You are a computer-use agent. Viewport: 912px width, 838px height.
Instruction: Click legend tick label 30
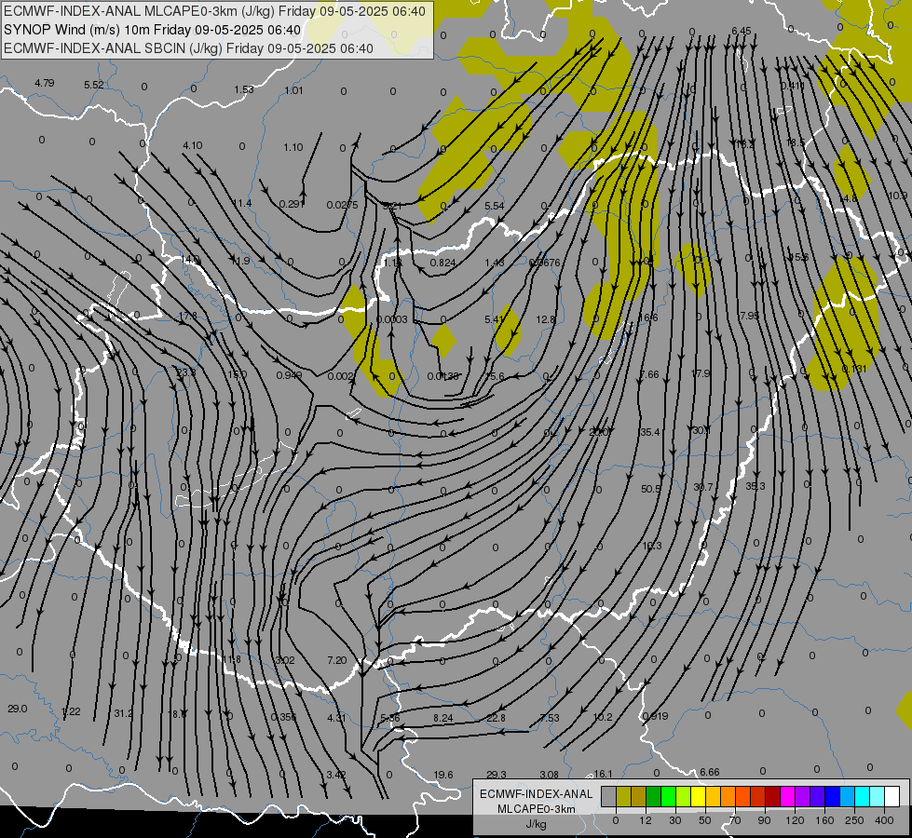(674, 820)
